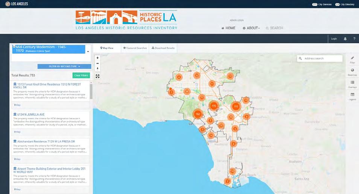
Task: Click the Login button
Action: (334, 39)
